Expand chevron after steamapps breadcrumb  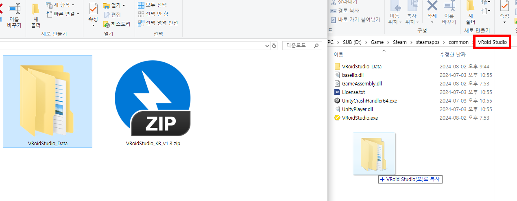444,42
